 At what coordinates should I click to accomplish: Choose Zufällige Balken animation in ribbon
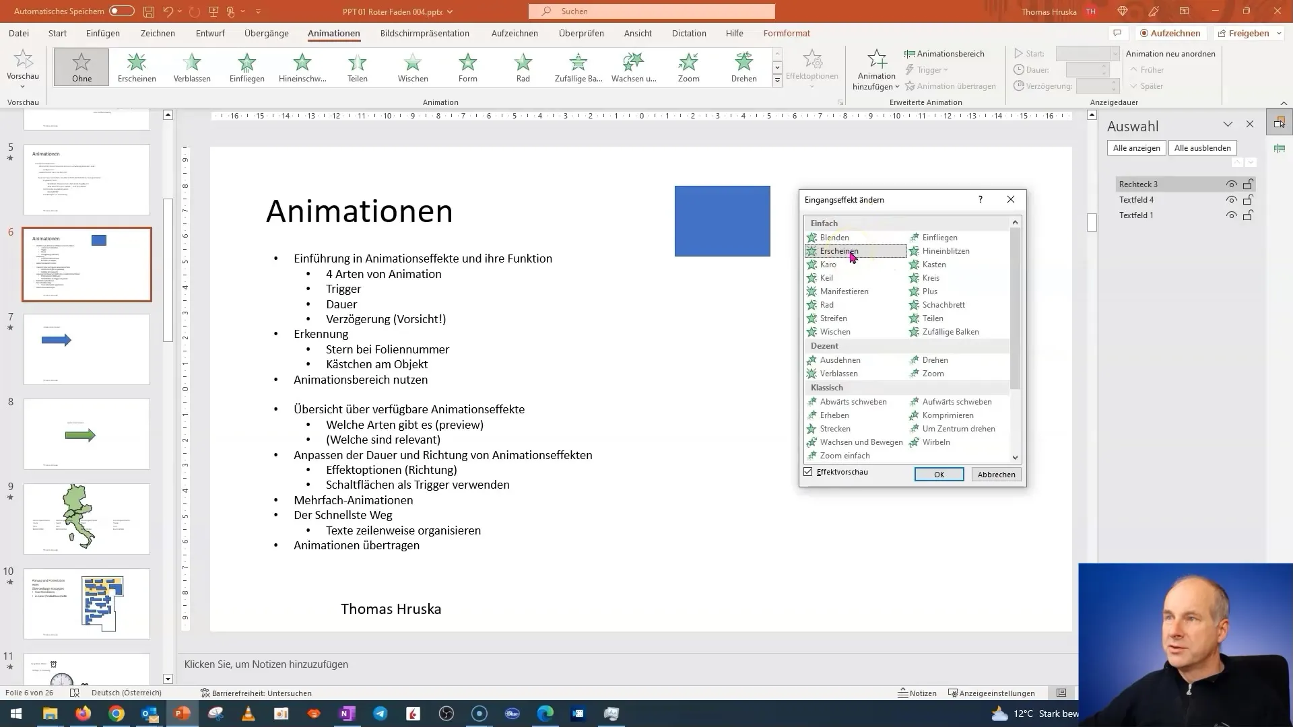pos(578,67)
